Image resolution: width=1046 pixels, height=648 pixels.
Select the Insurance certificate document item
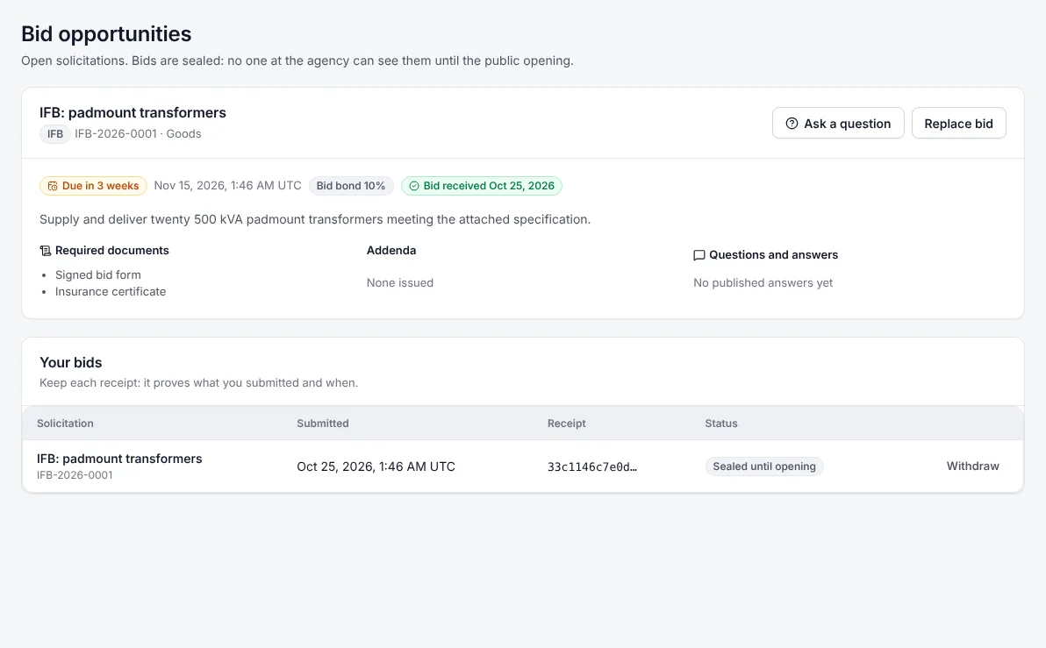111,291
